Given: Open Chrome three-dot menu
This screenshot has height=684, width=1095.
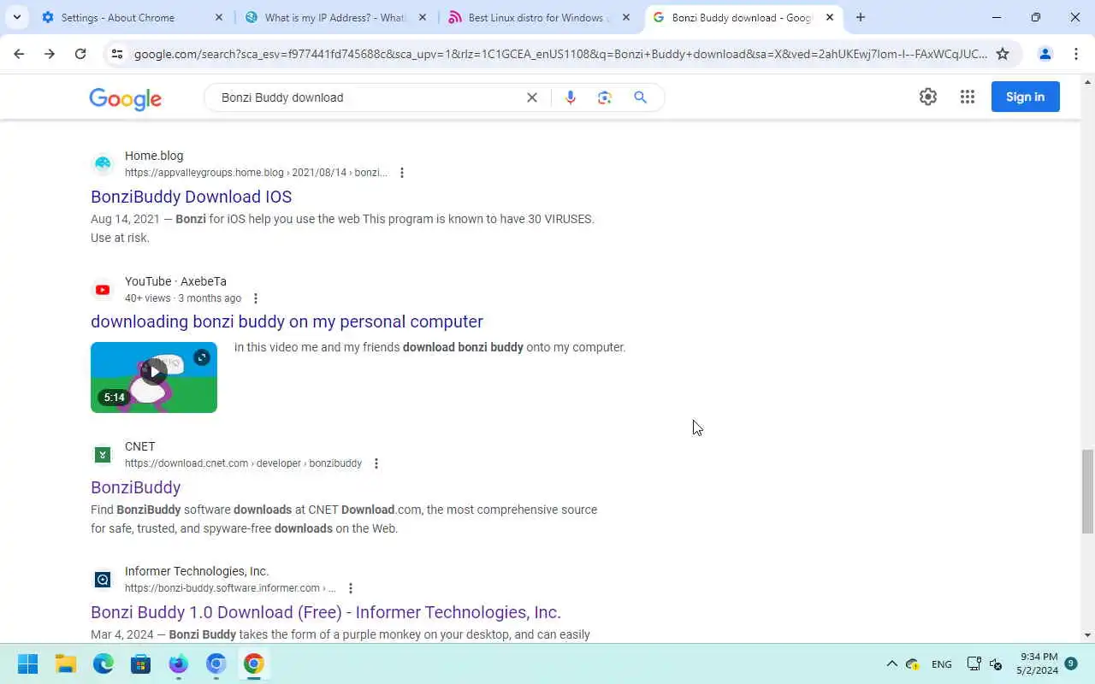Looking at the screenshot, I should coord(1076,54).
